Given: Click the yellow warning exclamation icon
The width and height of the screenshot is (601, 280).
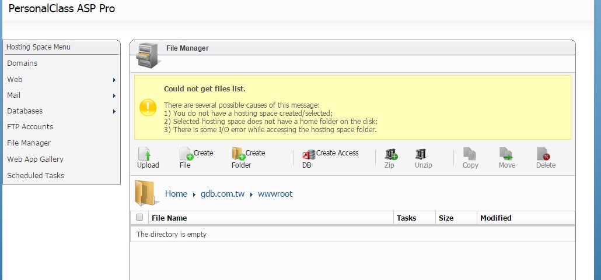Looking at the screenshot, I should coord(148,108).
